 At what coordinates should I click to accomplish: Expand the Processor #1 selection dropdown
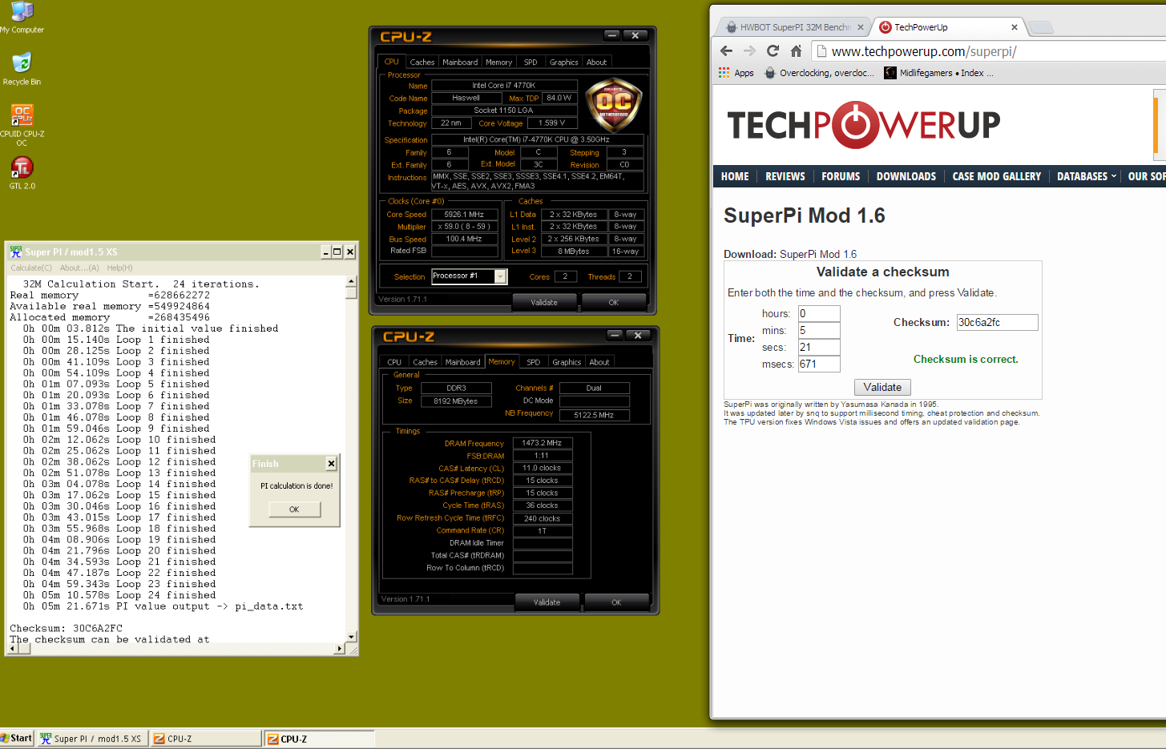coord(500,276)
